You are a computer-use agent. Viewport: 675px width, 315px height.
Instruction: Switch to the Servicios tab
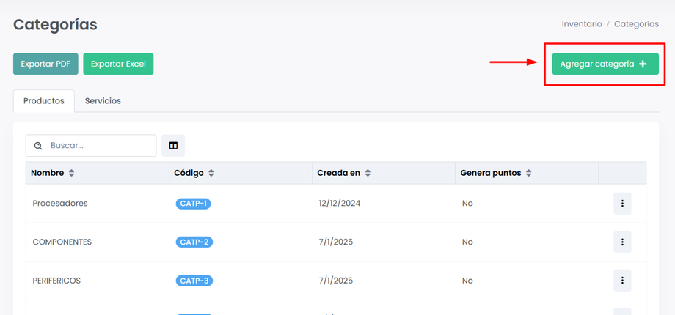pos(103,101)
